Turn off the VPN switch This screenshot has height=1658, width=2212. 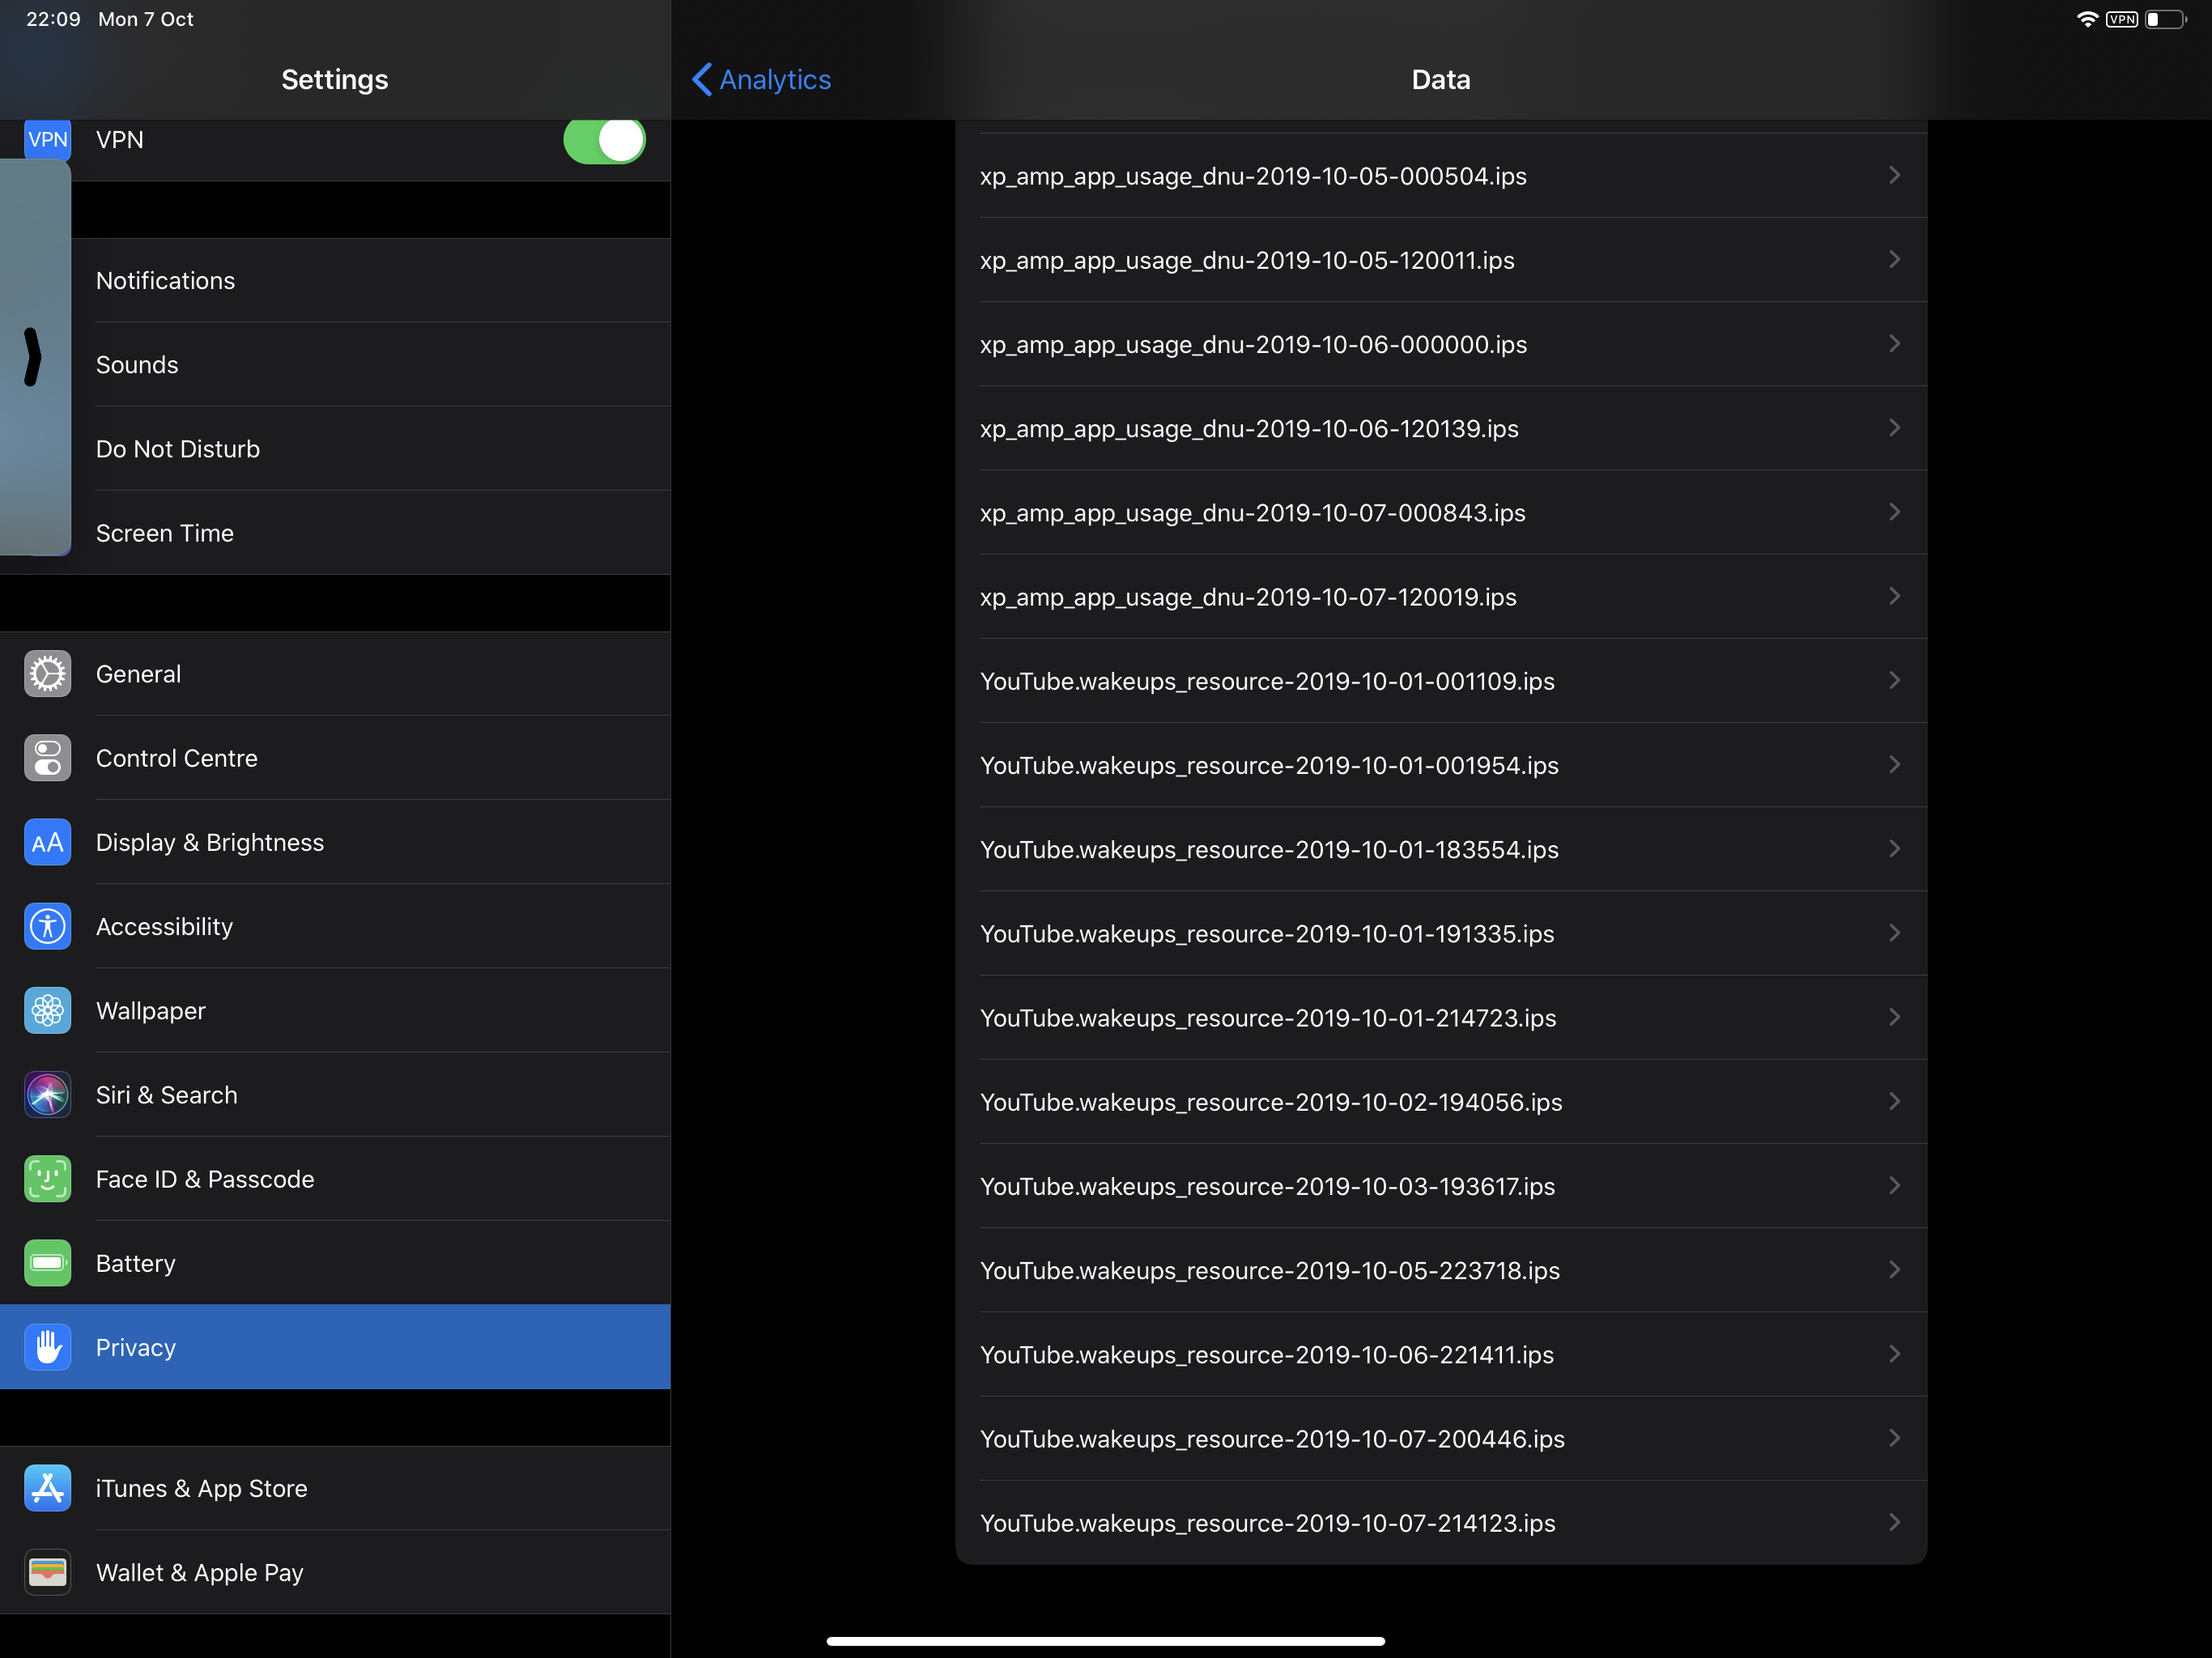(x=604, y=140)
